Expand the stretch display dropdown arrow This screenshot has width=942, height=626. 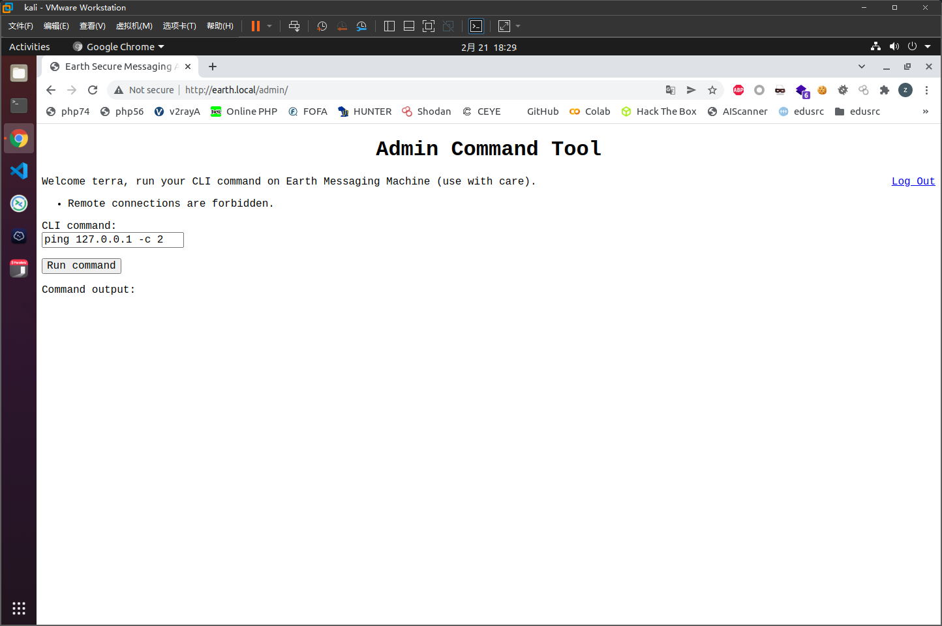518,26
